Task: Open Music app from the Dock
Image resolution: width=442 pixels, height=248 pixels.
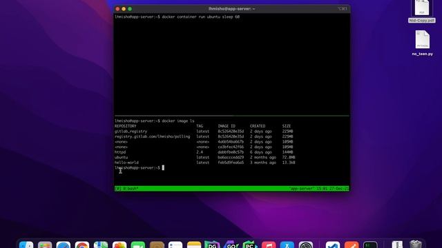Action: (x=269, y=245)
